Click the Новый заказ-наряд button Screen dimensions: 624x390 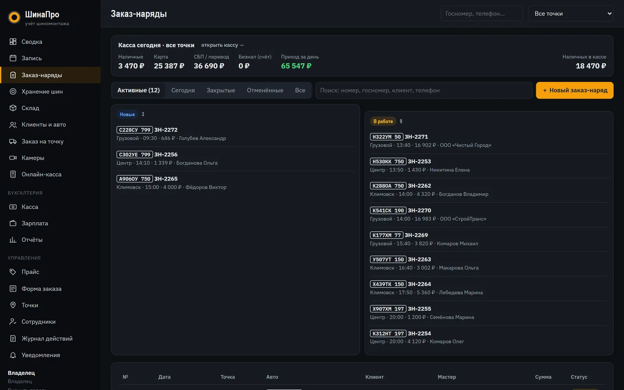[574, 90]
